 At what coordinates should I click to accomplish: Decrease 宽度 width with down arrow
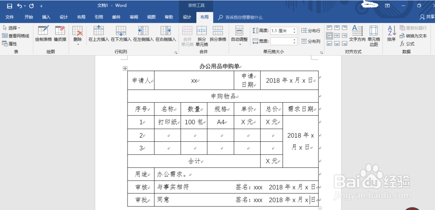(x=294, y=43)
